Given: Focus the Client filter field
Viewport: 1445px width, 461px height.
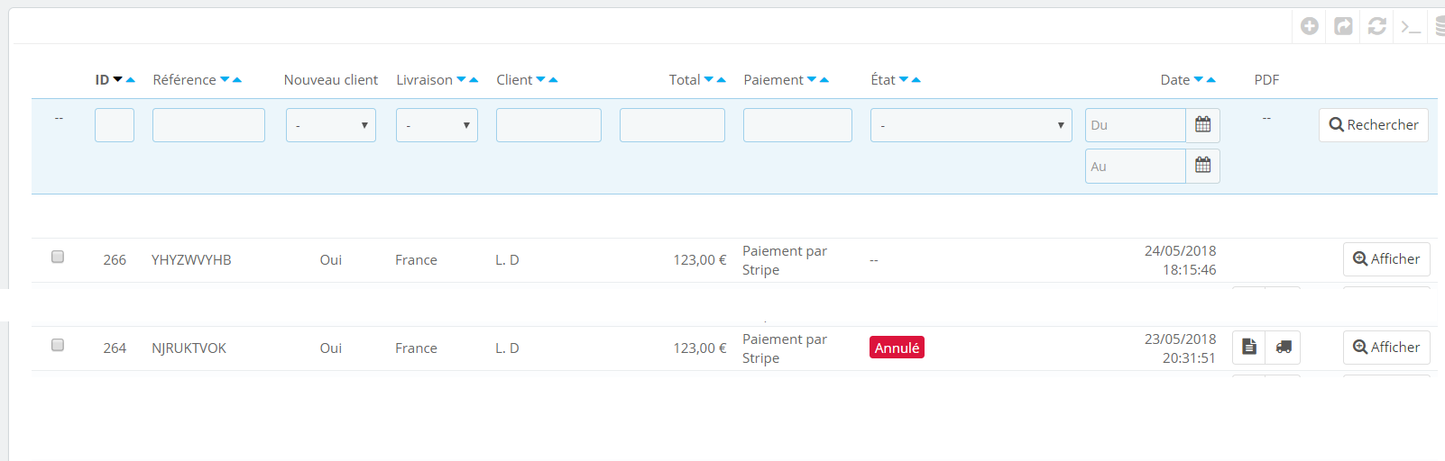Looking at the screenshot, I should click(548, 125).
